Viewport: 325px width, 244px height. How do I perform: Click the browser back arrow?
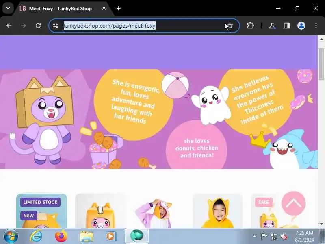click(9, 26)
